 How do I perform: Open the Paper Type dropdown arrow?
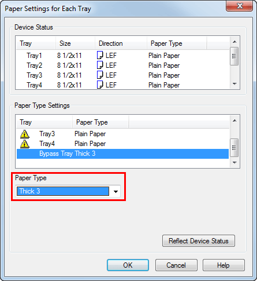point(116,192)
